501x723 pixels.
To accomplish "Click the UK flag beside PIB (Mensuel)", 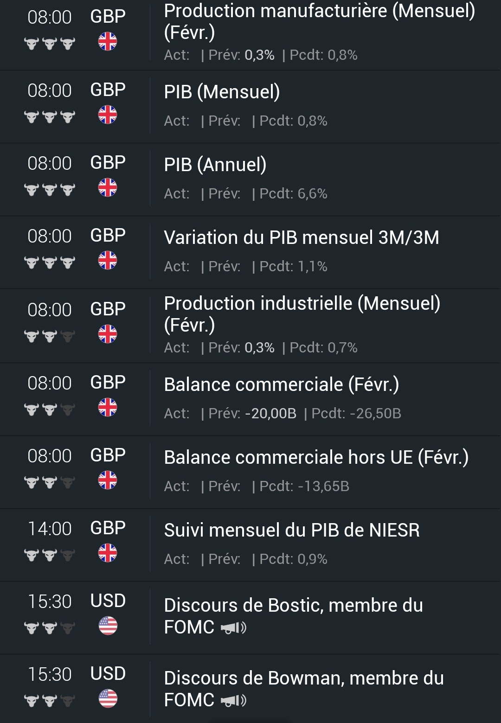I will [108, 115].
